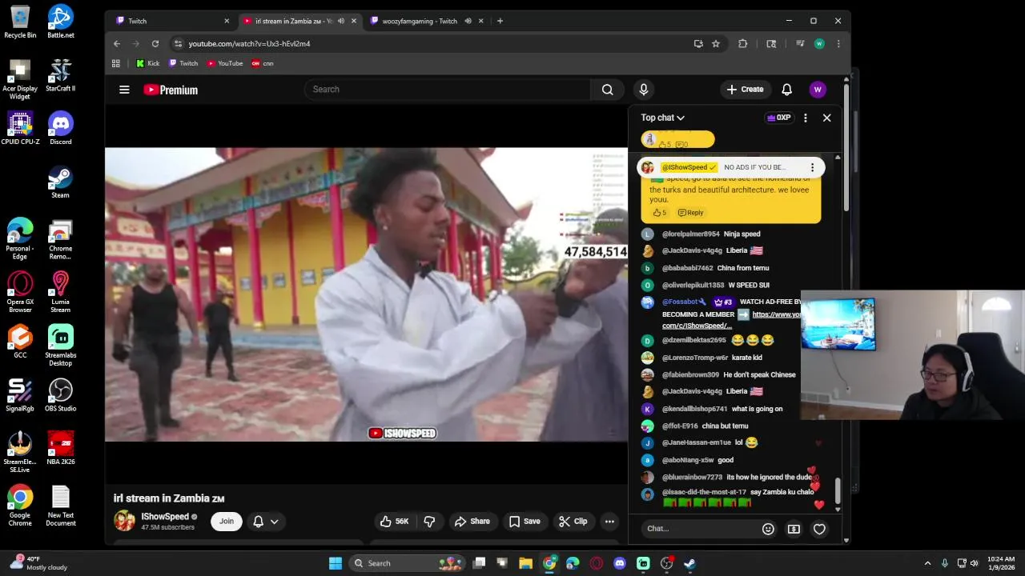Save the video to a playlist
Viewport: 1025px width, 576px height.
point(525,522)
